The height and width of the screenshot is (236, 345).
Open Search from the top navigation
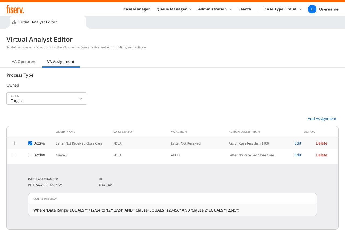click(x=245, y=9)
